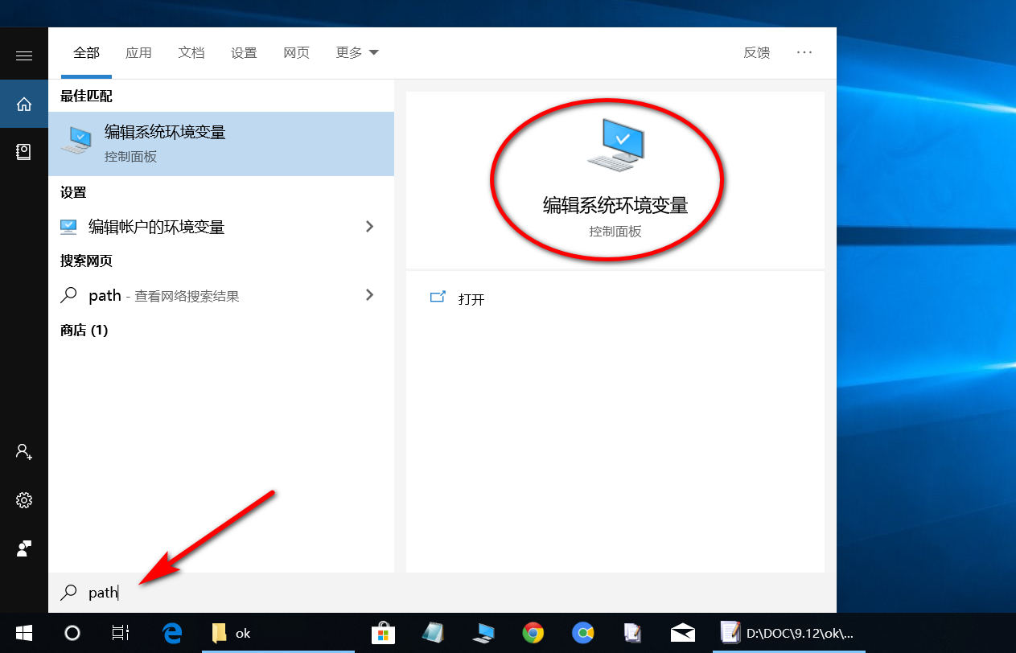Click into the search box containing path
Screen dimensions: 1016x653
[442, 593]
